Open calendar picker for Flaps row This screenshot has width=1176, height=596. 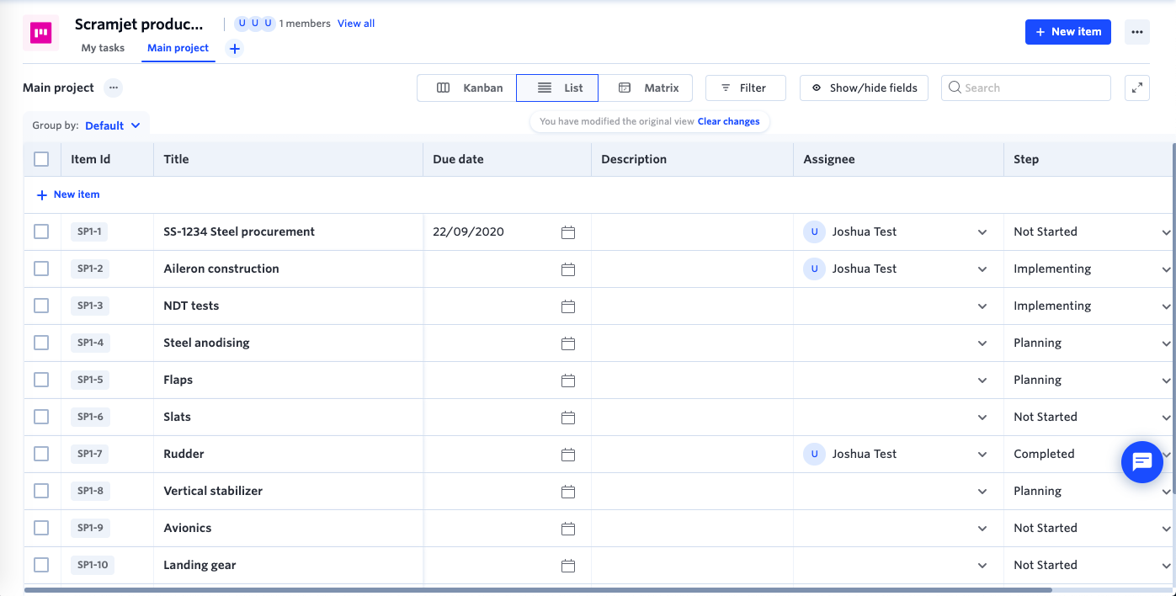568,380
